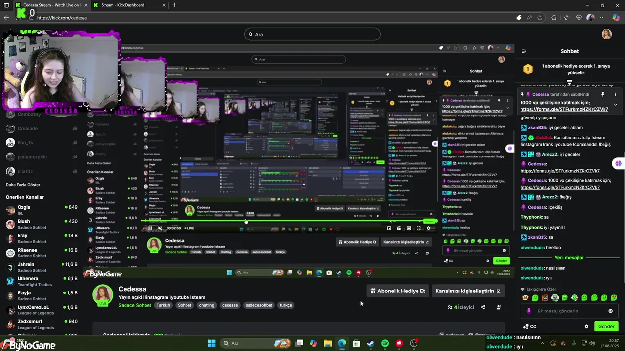This screenshot has height=351, width=625.
Task: Open three-dot menu of pinned message
Action: point(615,94)
